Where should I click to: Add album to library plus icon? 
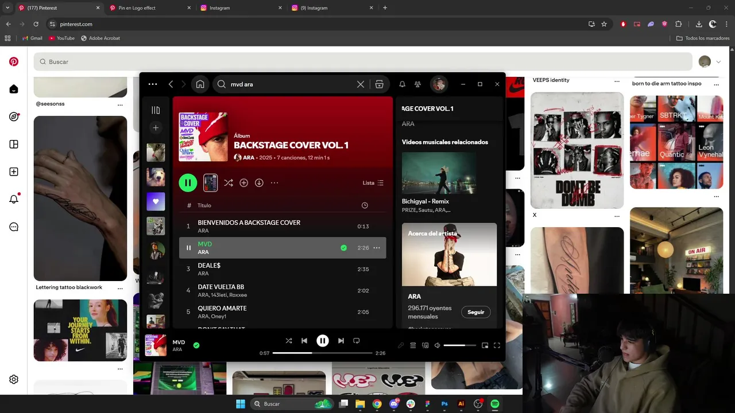coord(244,183)
